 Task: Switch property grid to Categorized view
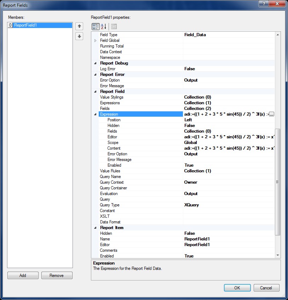tap(96, 27)
